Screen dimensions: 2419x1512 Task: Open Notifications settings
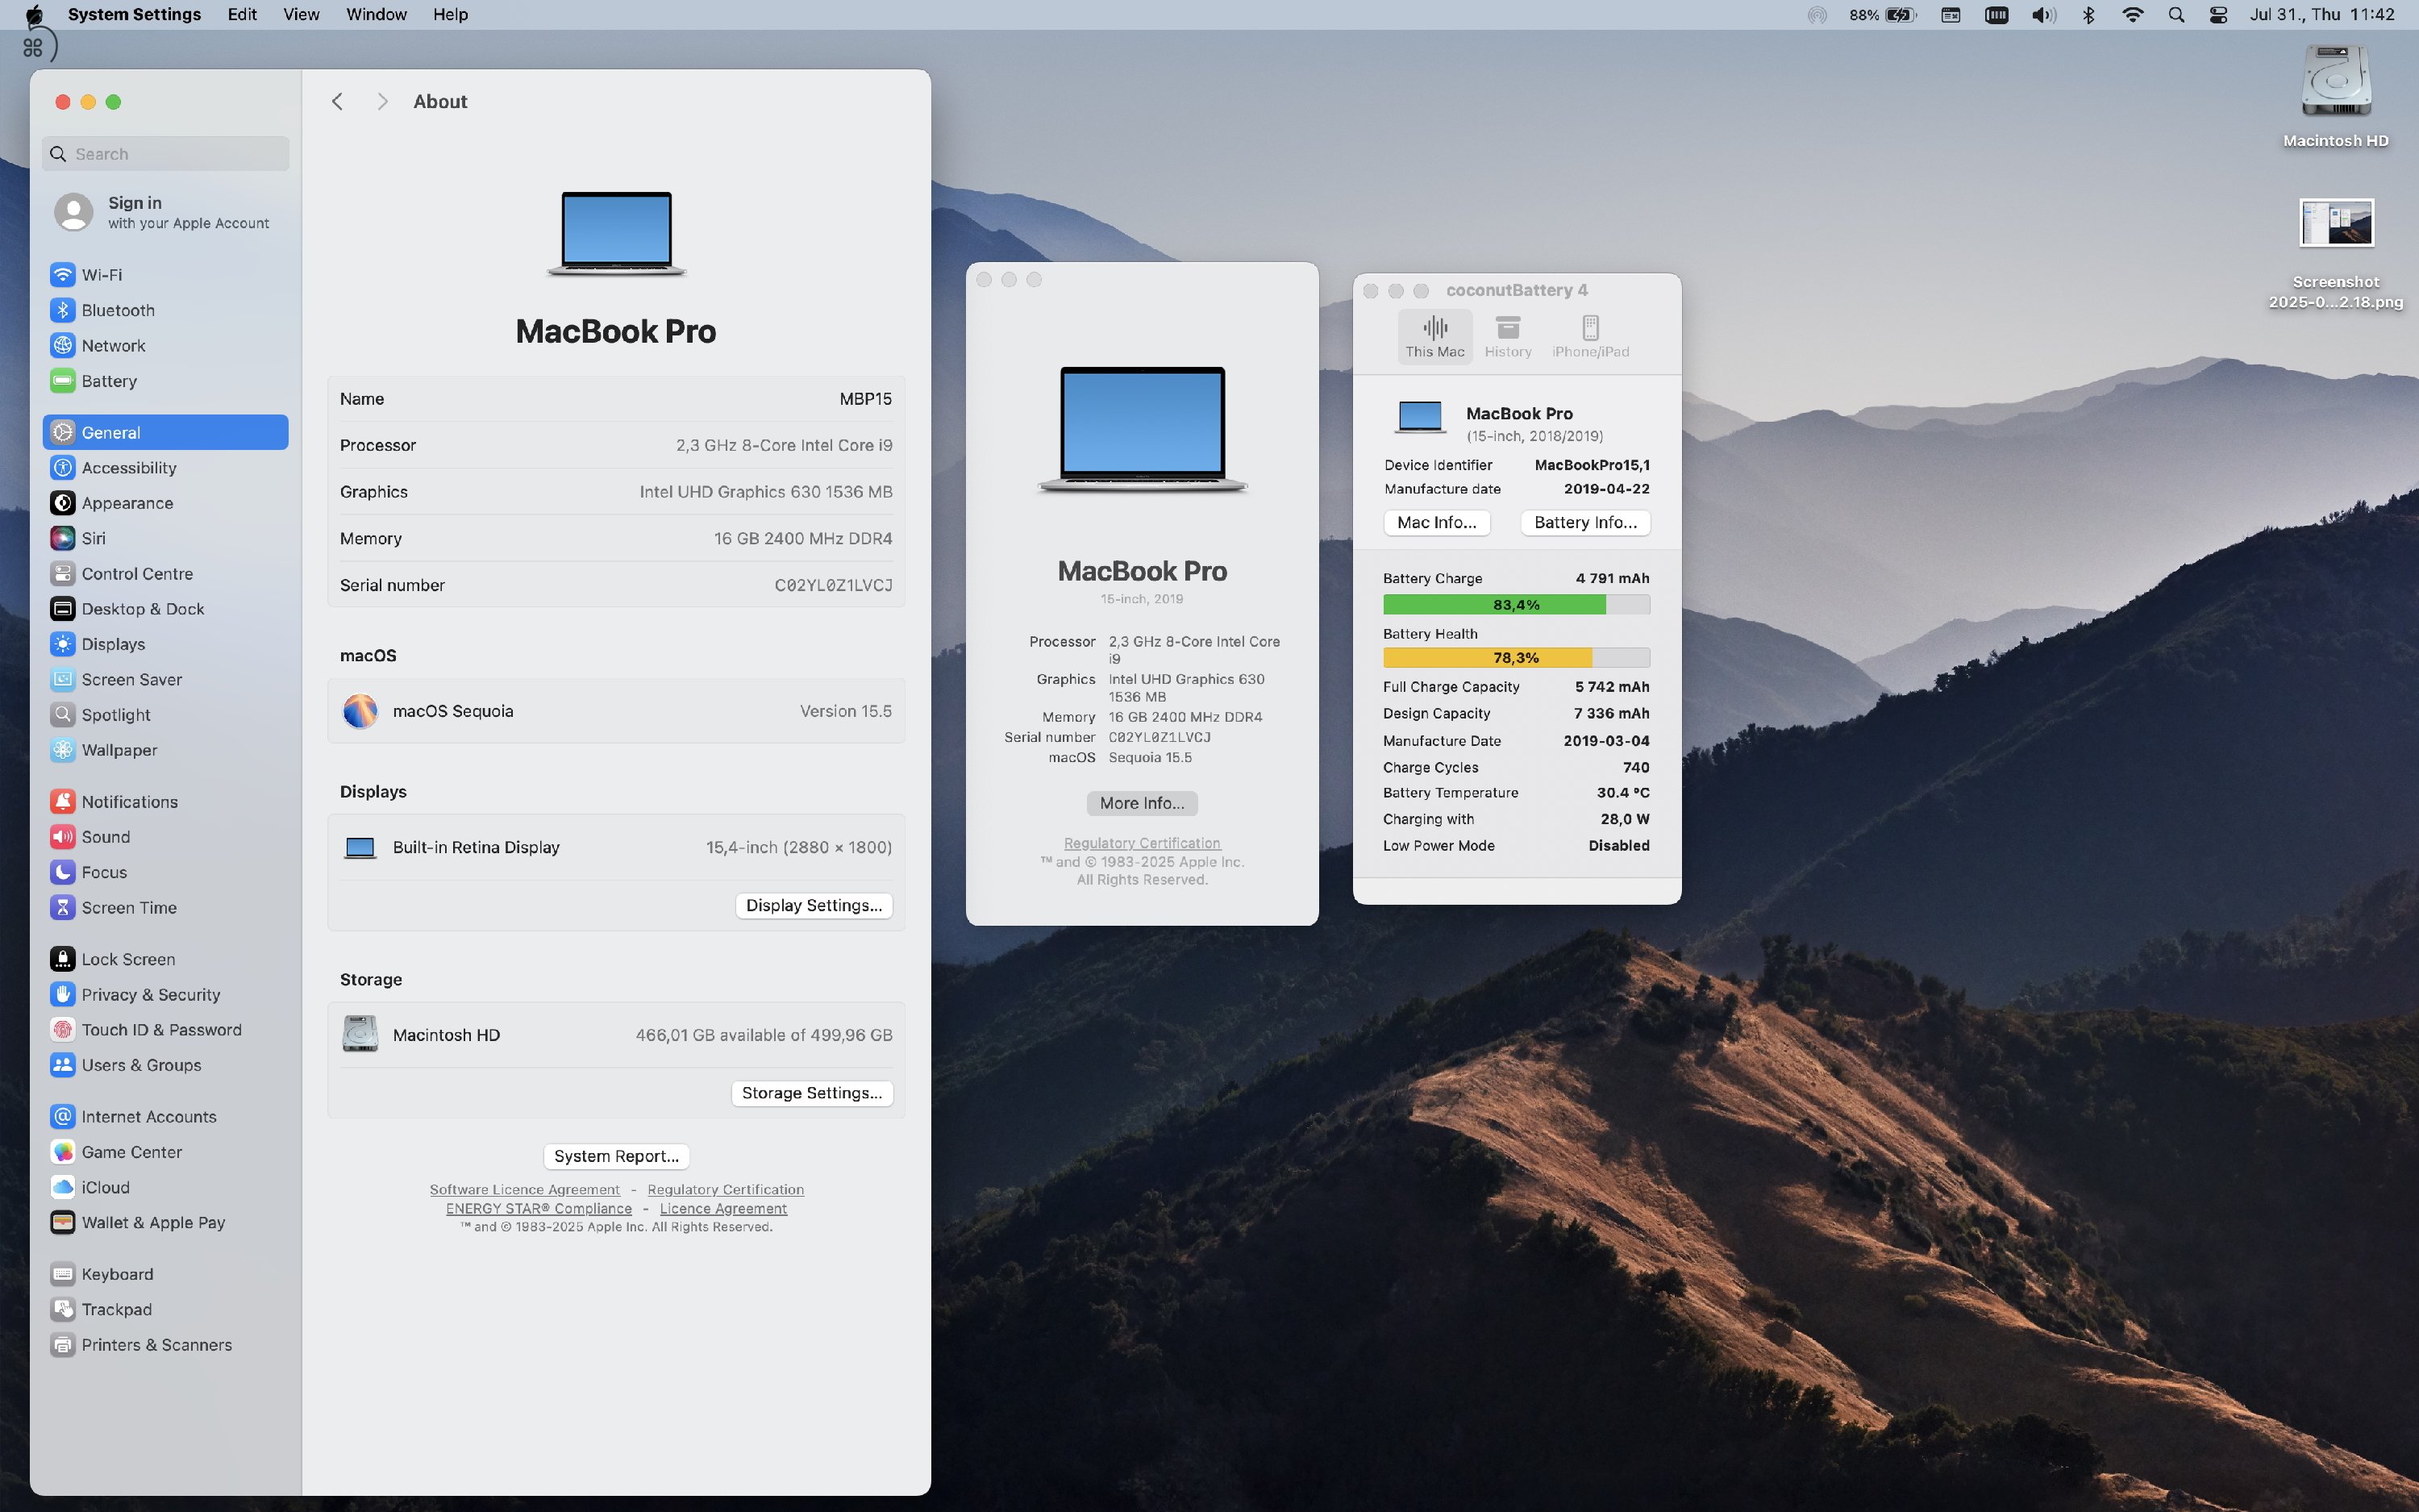pyautogui.click(x=165, y=802)
